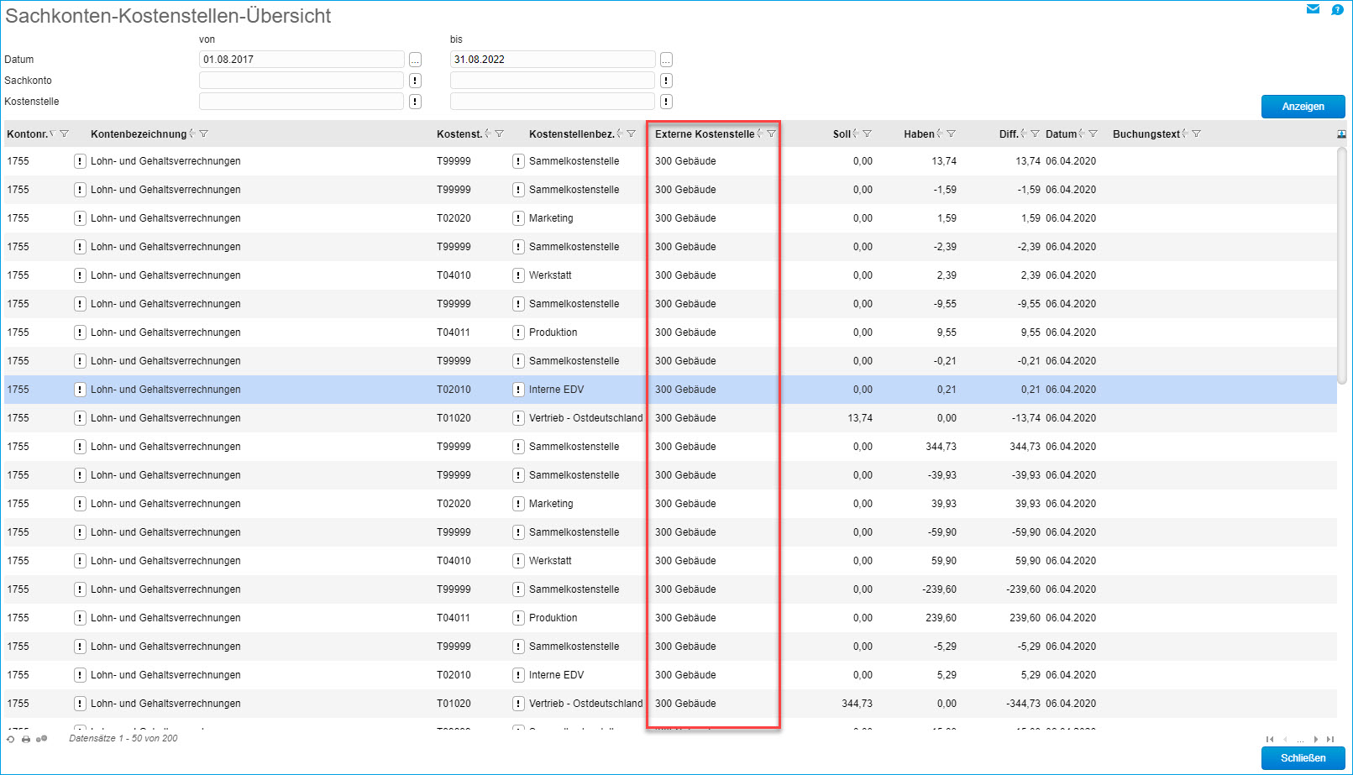Screen dimensions: 1353x775
Task: Open the mail envelope icon
Action: click(1313, 9)
